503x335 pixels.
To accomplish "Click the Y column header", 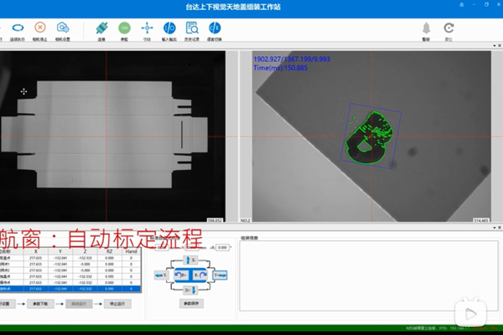I will (x=60, y=251).
